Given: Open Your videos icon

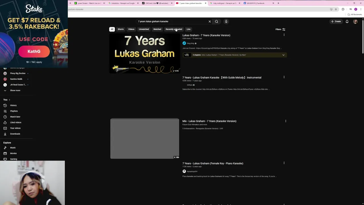Looking at the screenshot, I should click(5, 128).
